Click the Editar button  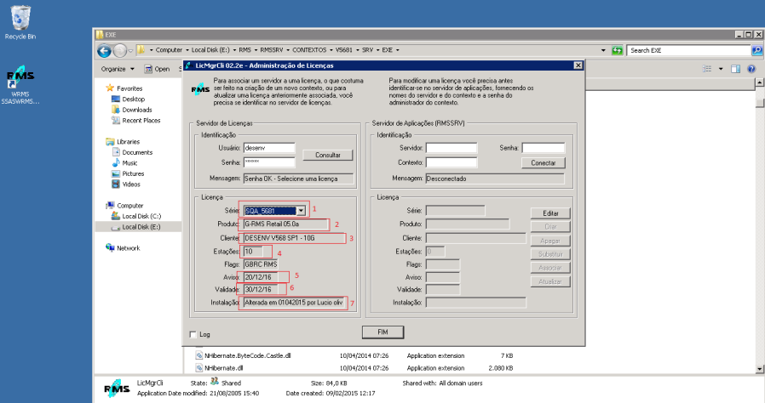click(x=550, y=213)
